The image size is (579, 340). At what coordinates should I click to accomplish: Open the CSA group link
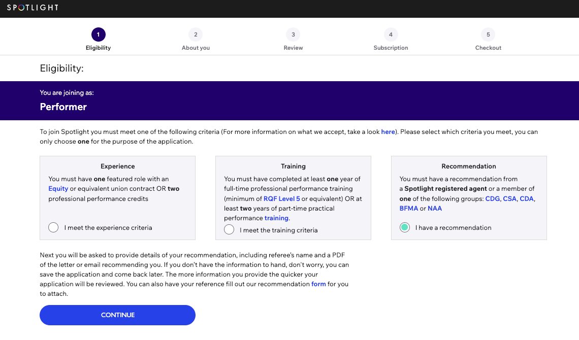pos(509,198)
